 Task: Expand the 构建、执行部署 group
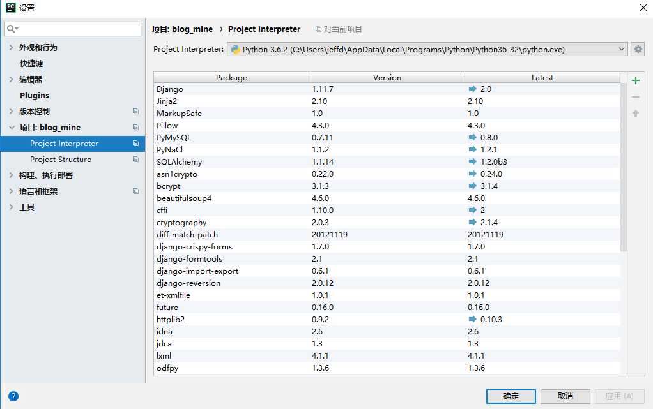(x=12, y=175)
